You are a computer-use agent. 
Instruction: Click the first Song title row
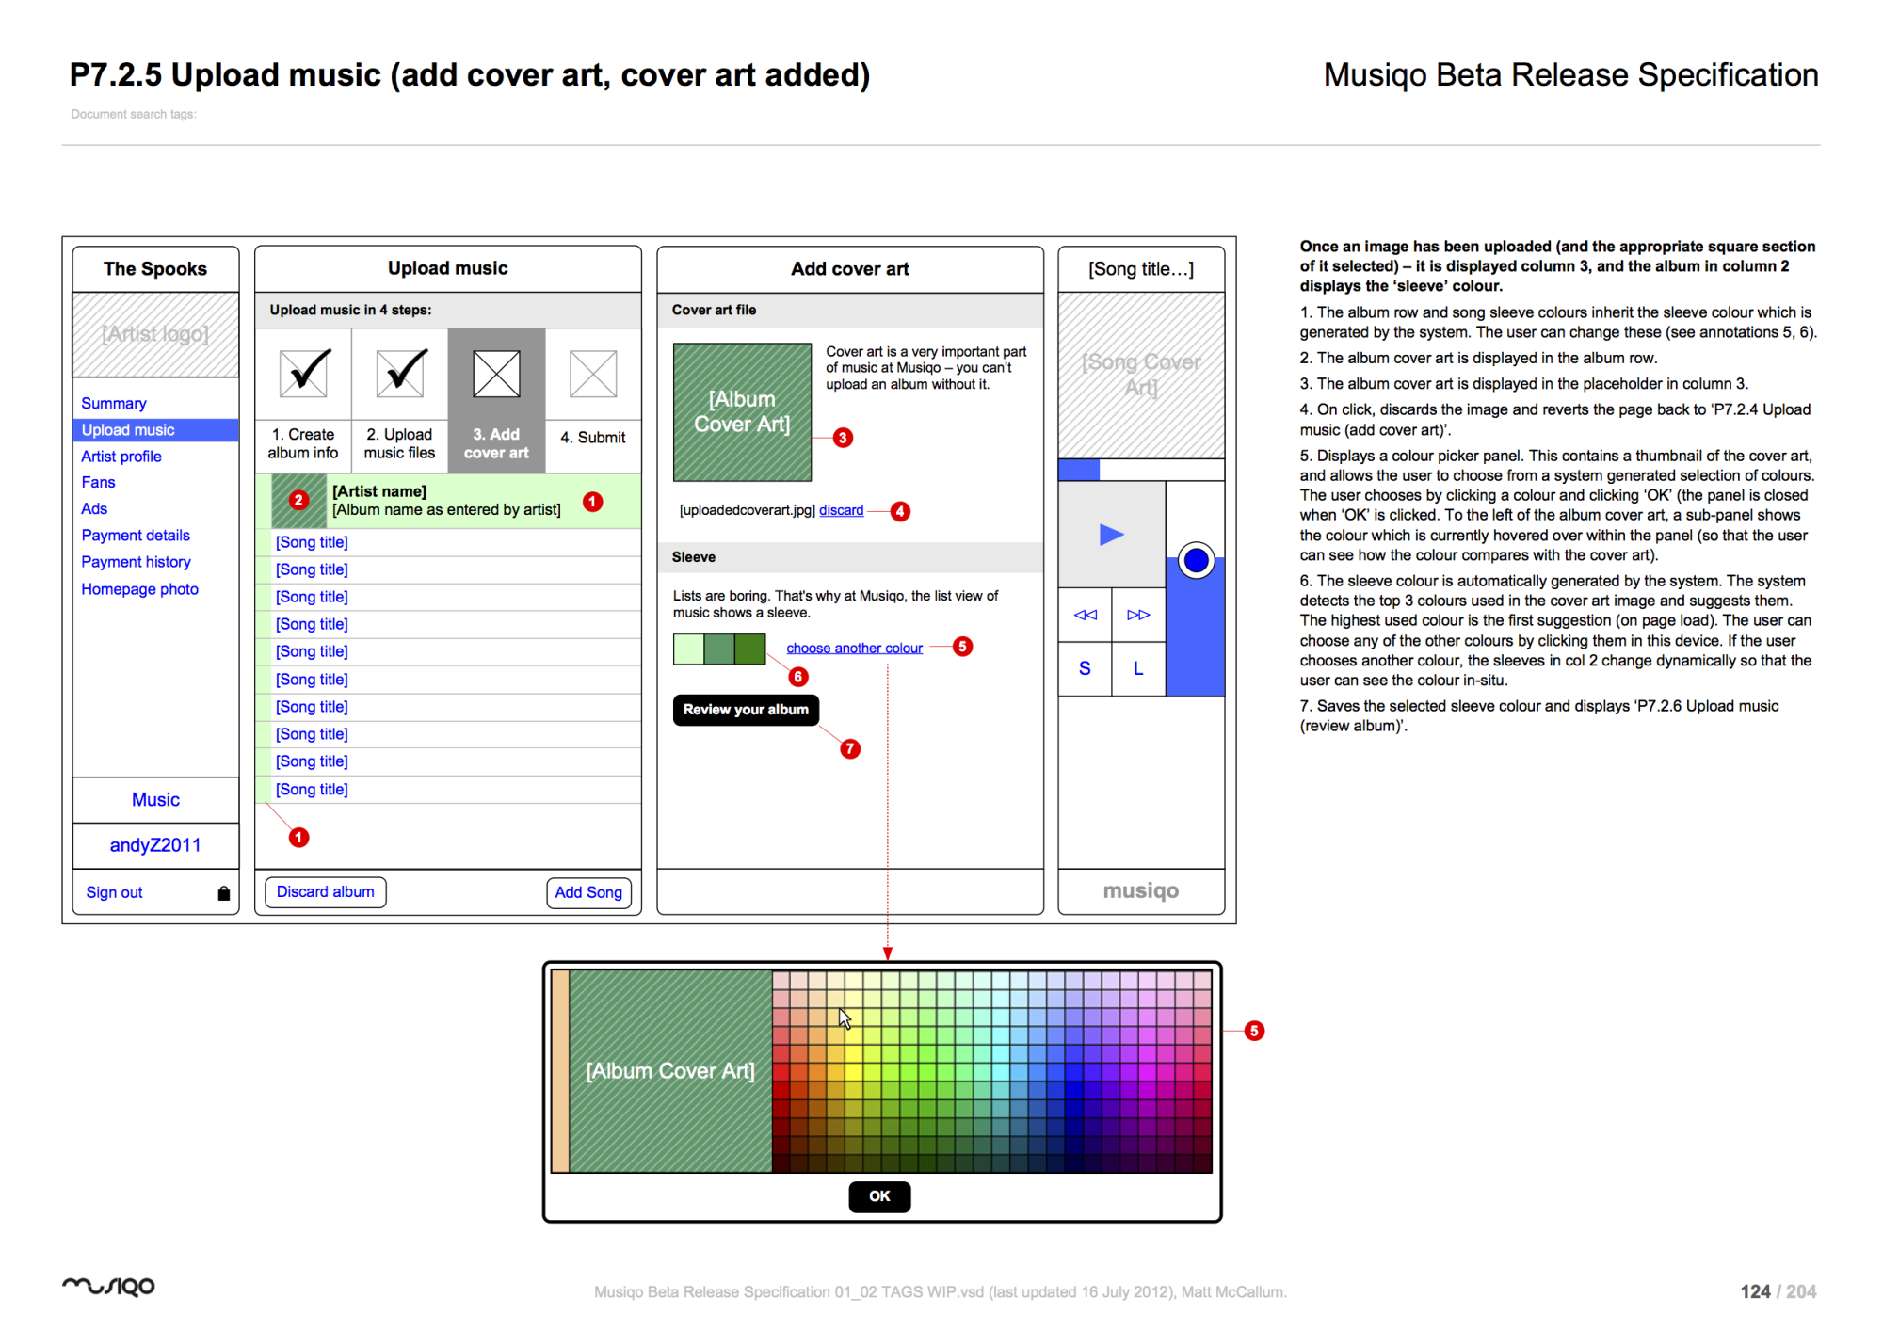click(x=448, y=542)
